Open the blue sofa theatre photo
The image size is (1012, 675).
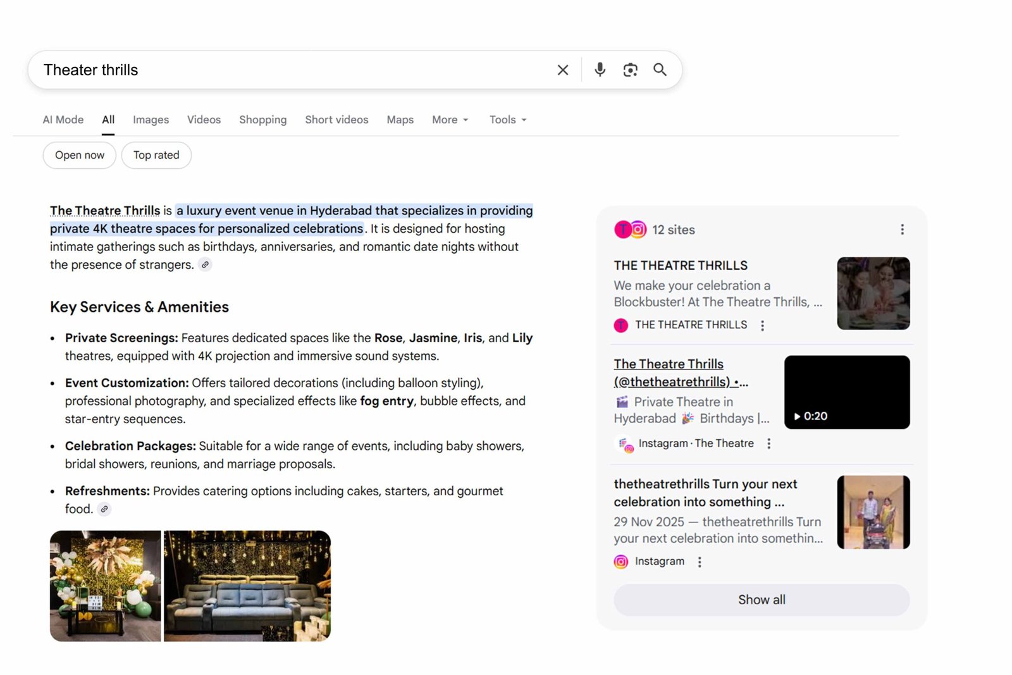(247, 586)
